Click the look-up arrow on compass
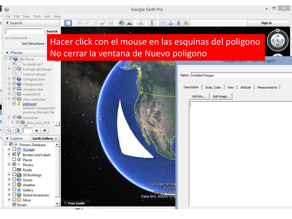This screenshot has width=292, height=219. click(x=278, y=36)
